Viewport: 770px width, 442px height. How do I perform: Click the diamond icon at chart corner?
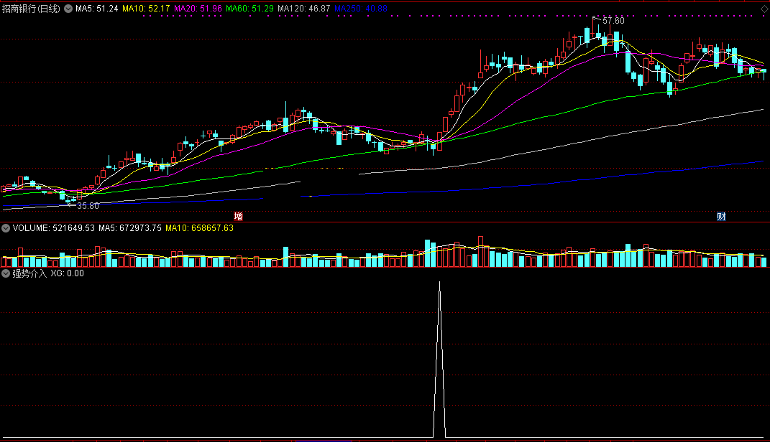[x=764, y=9]
